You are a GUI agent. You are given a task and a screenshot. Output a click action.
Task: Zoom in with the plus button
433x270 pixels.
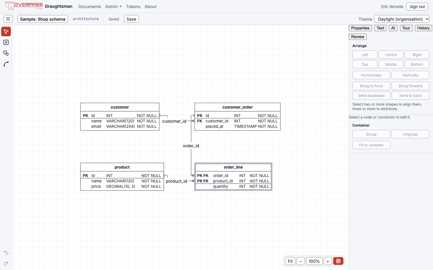point(328,261)
